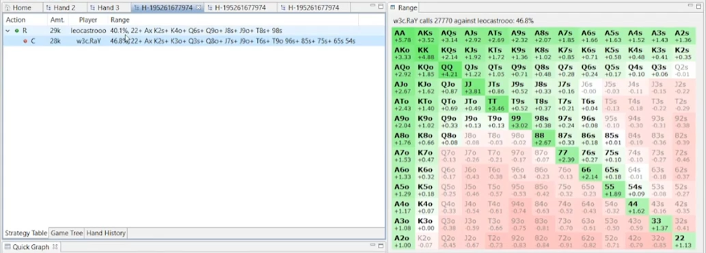706x253 pixels.
Task: Select the Range panel tab
Action: (404, 8)
